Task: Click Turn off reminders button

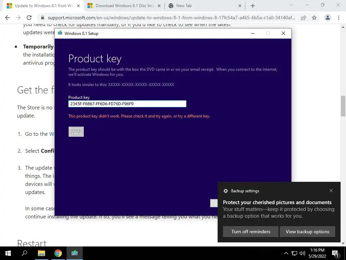Action: coord(251,232)
